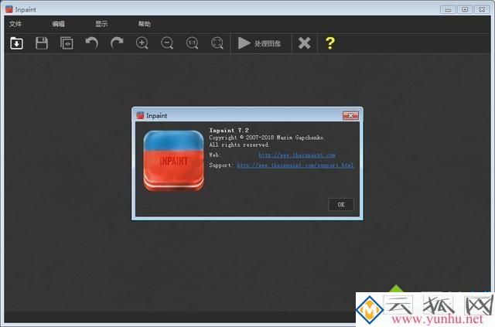This screenshot has width=495, height=327.
Task: Open the 文件 menu
Action: 15,24
